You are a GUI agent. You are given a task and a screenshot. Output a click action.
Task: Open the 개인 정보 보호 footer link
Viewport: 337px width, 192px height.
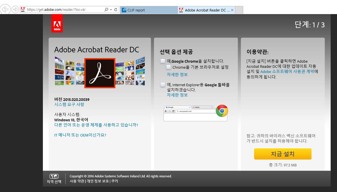click(x=98, y=181)
